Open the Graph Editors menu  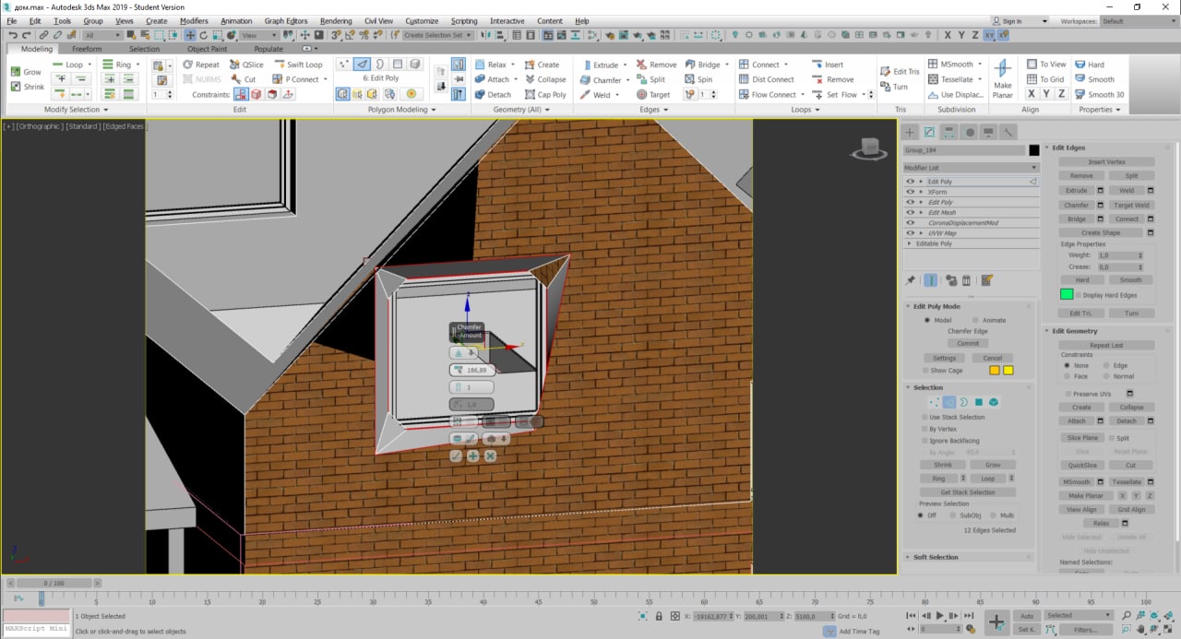tap(286, 20)
